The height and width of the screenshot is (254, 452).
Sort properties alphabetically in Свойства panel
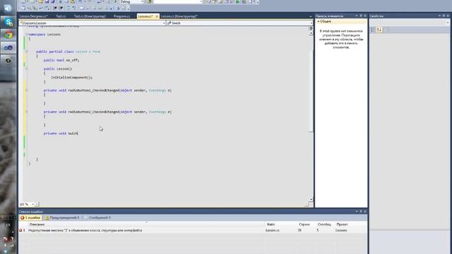[x=379, y=30]
